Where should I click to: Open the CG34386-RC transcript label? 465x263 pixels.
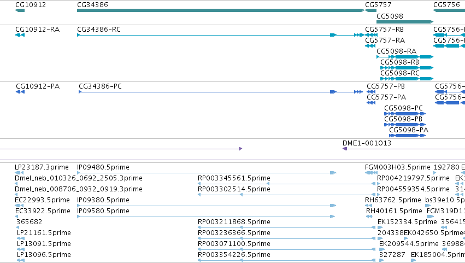(x=99, y=30)
